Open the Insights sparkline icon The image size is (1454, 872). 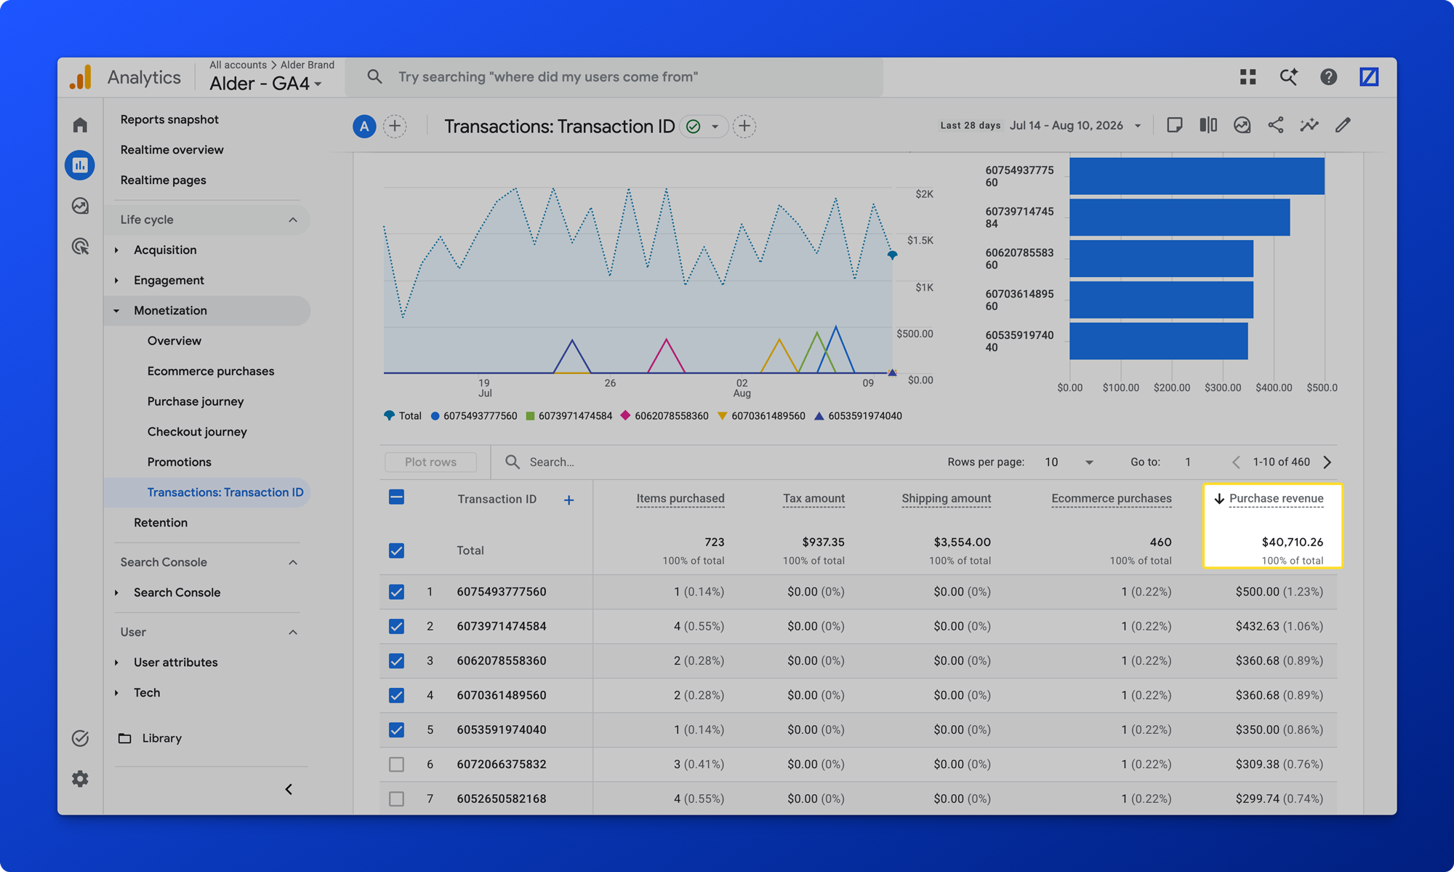pos(1309,125)
